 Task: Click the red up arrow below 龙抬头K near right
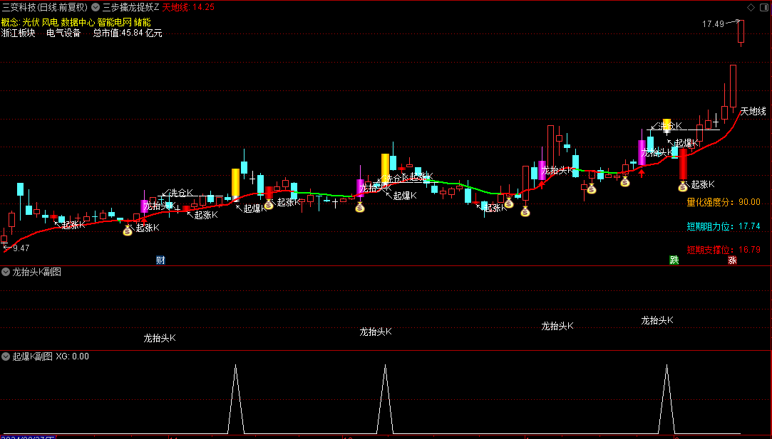tap(642, 172)
